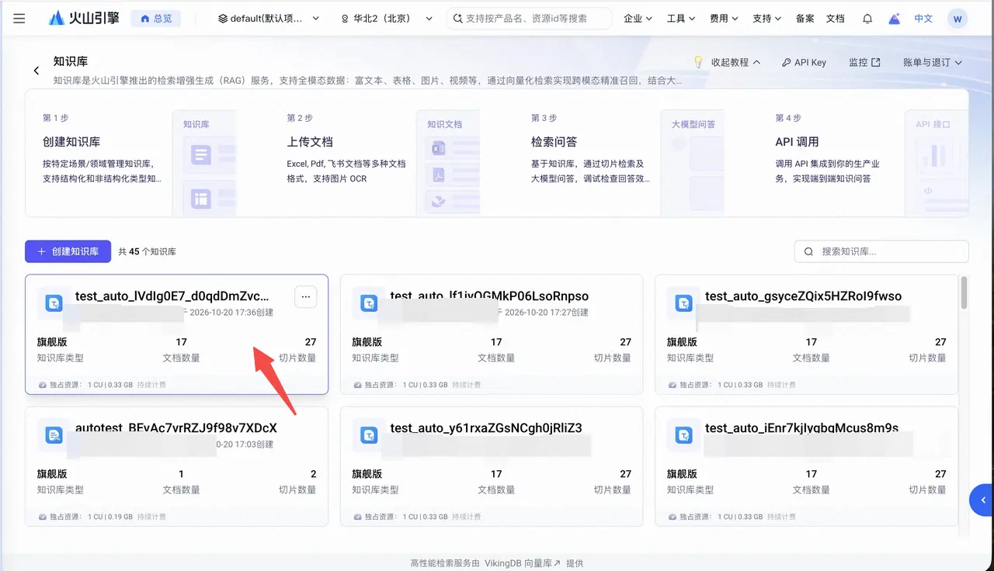Click the icon of card test_auto_iEnr7kjlygbgMcus8m9s

coord(684,434)
